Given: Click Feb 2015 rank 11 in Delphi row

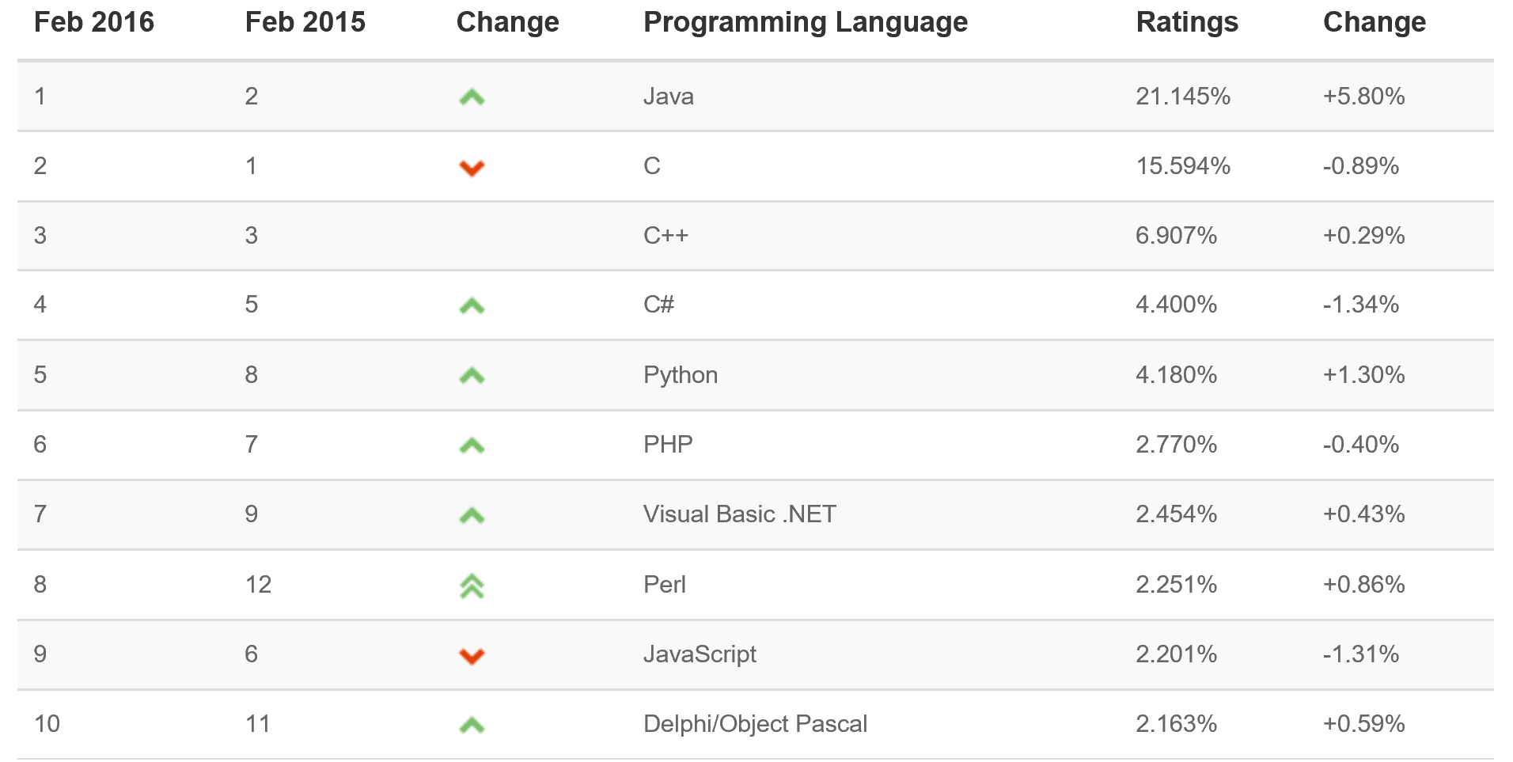Looking at the screenshot, I should (x=258, y=724).
